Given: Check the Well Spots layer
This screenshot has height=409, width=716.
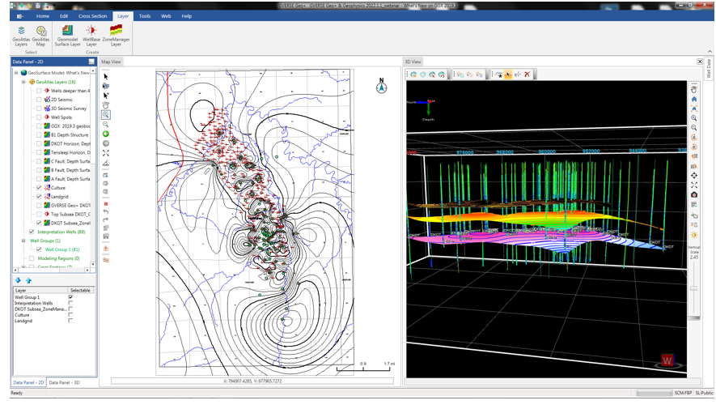Looking at the screenshot, I should tap(39, 117).
